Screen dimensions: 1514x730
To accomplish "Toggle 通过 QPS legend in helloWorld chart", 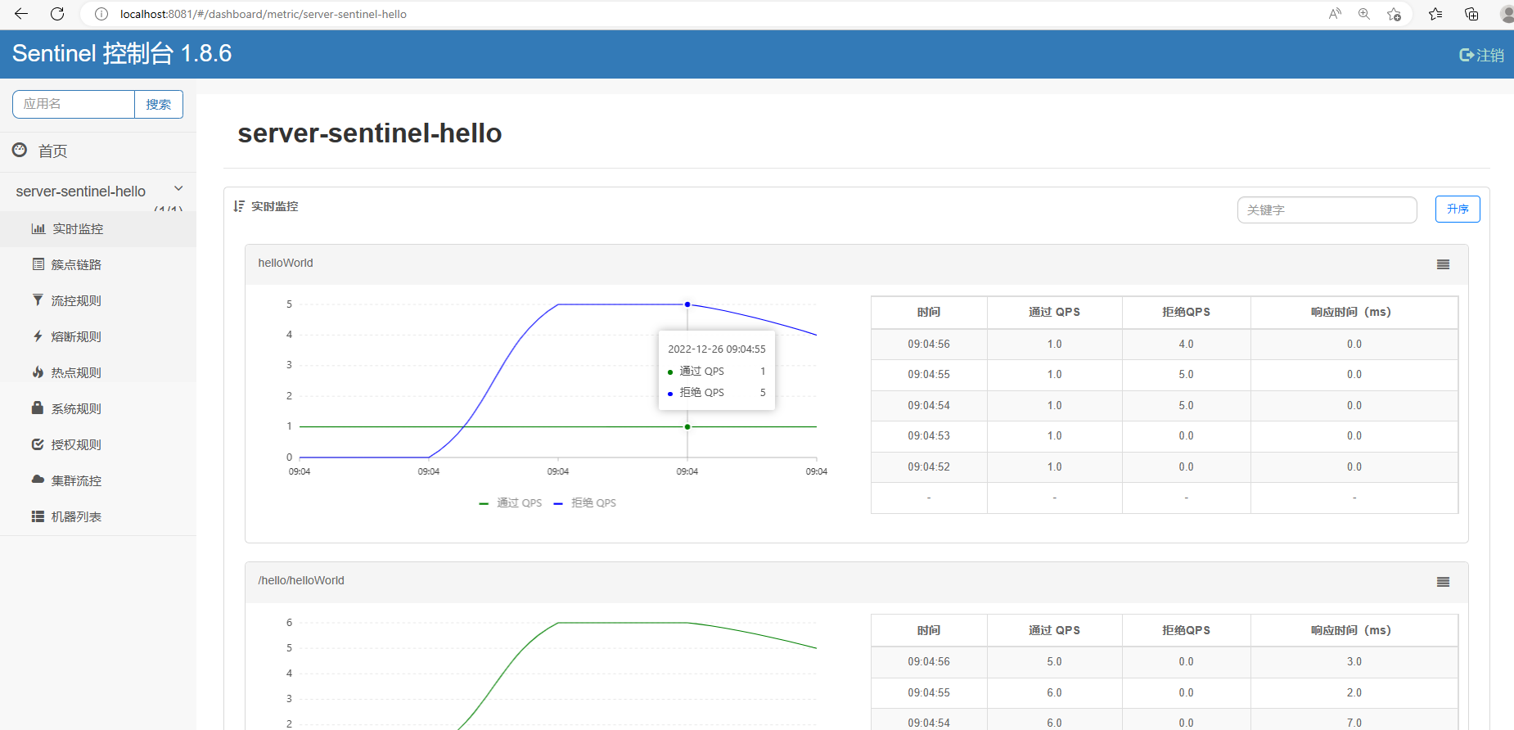I will click(x=511, y=502).
